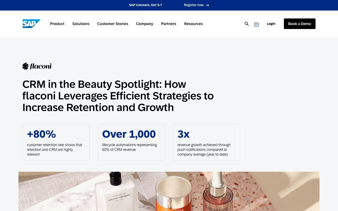338x211 pixels.
Task: Go to Customer Stories
Action: point(113,24)
